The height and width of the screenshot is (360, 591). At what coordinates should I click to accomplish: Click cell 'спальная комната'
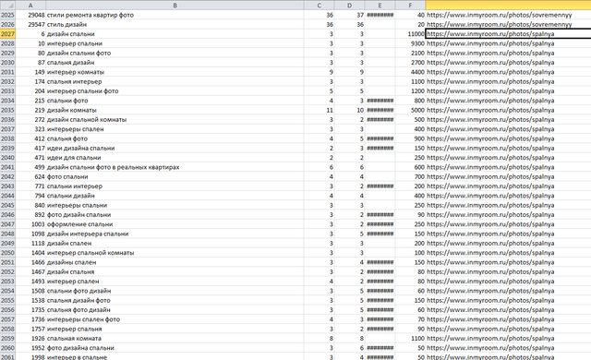tap(175, 338)
